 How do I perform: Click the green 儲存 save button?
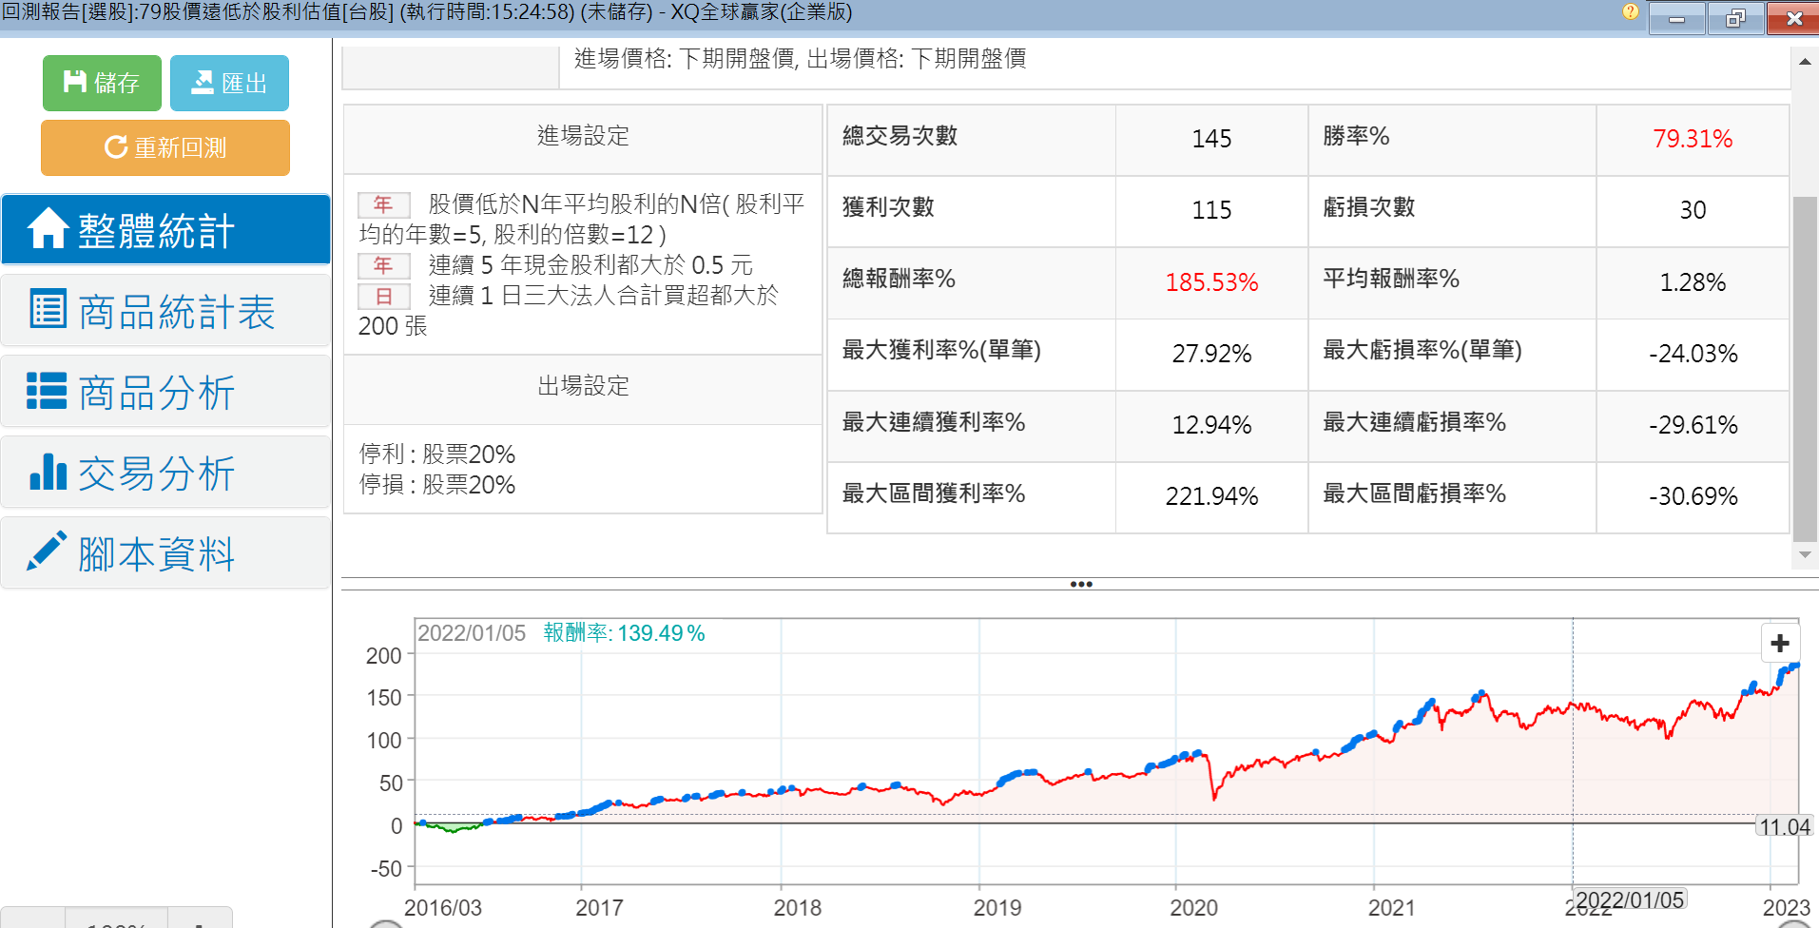pos(102,84)
